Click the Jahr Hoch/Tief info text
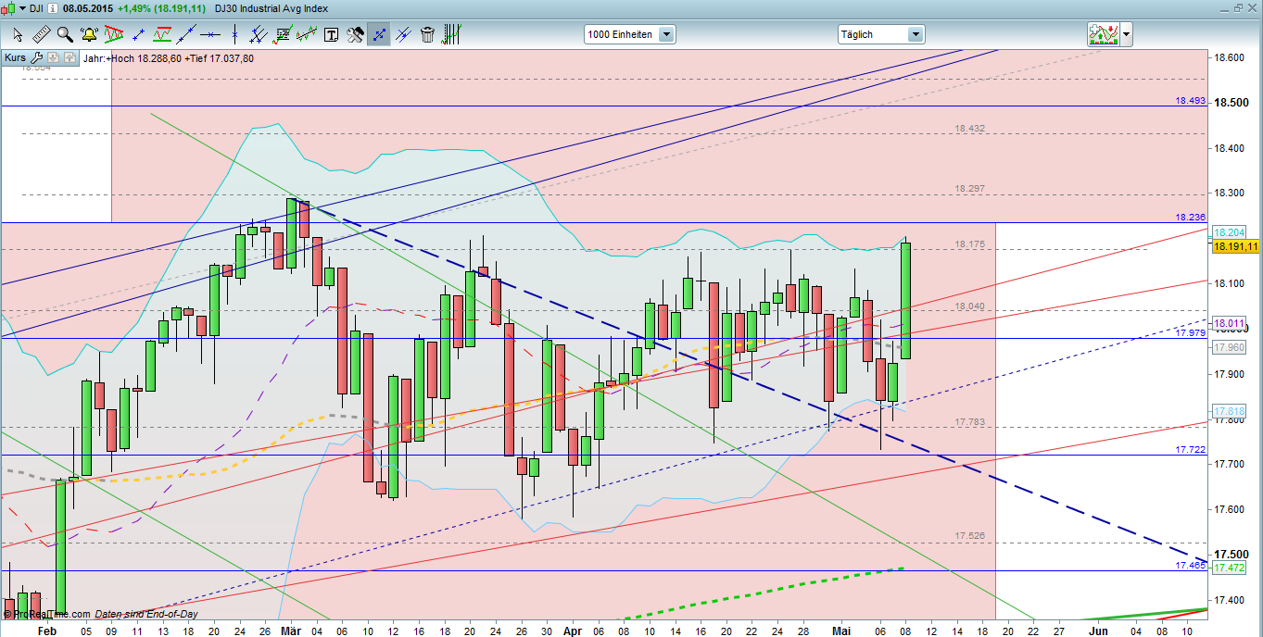This screenshot has width=1263, height=637. [168, 58]
